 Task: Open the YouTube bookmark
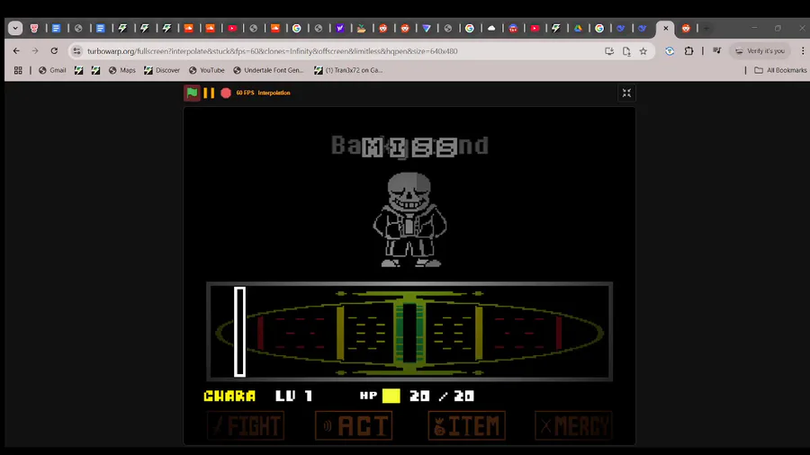click(x=207, y=70)
